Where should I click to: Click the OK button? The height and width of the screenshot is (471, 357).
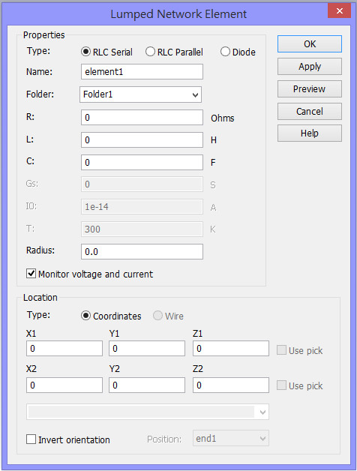(x=310, y=43)
